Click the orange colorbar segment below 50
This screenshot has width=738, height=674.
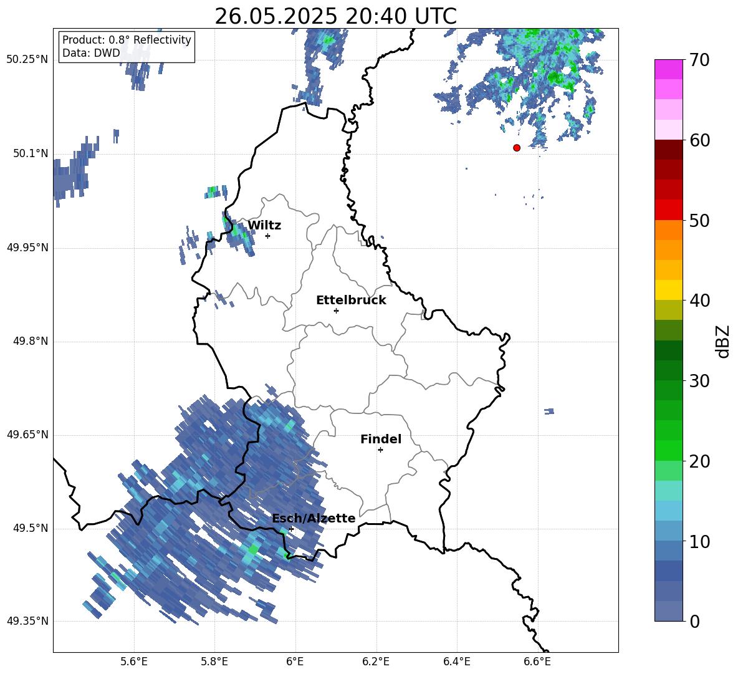click(x=668, y=230)
